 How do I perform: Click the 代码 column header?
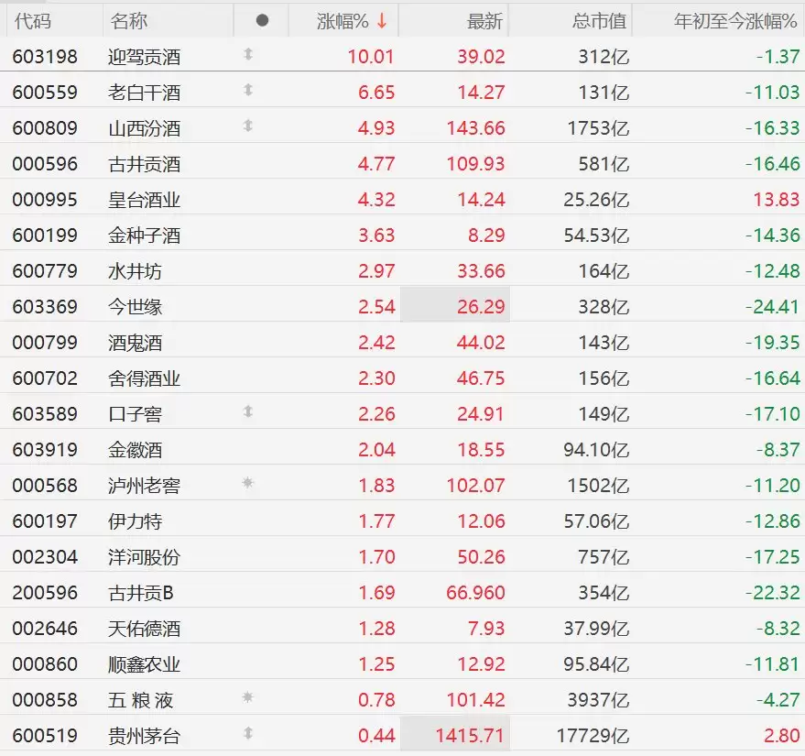pos(33,20)
